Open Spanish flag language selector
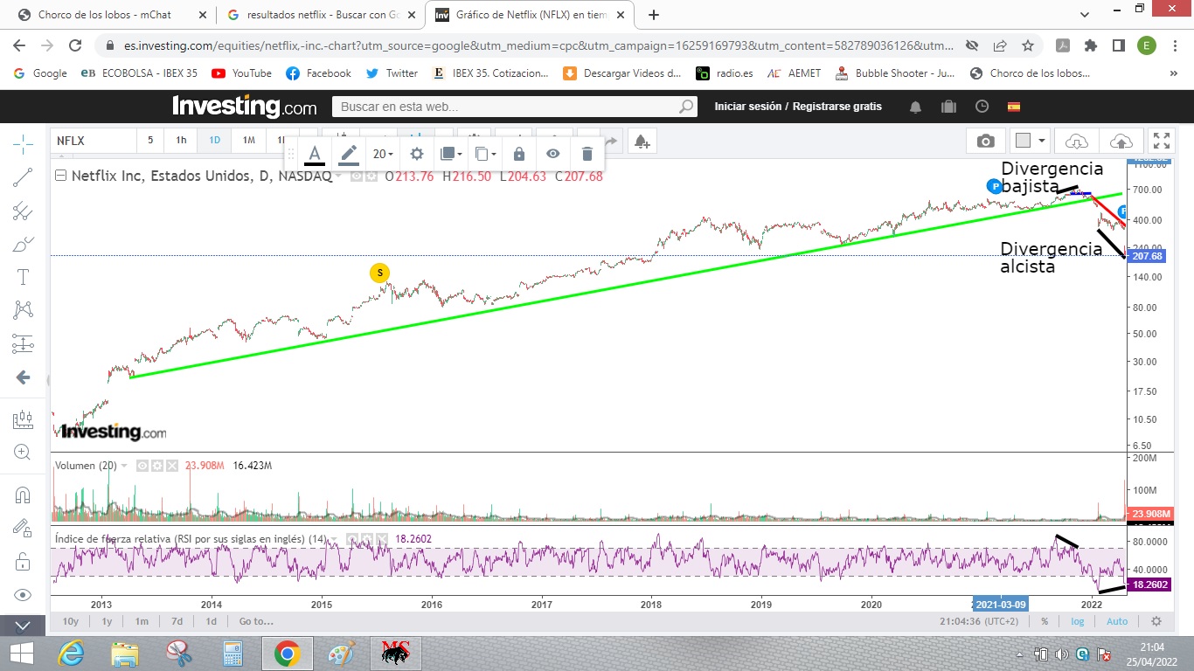Screen dimensions: 1194x671 (x=1014, y=107)
